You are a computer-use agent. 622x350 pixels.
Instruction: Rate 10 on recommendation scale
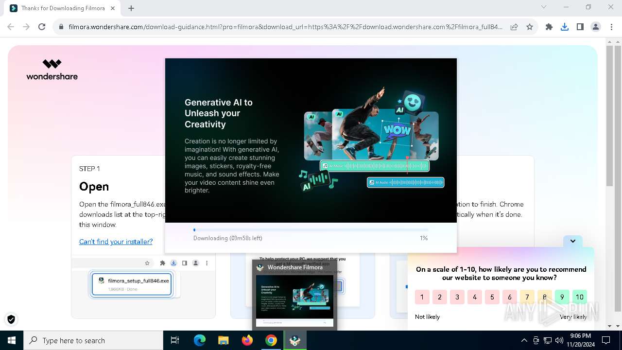coord(579,297)
